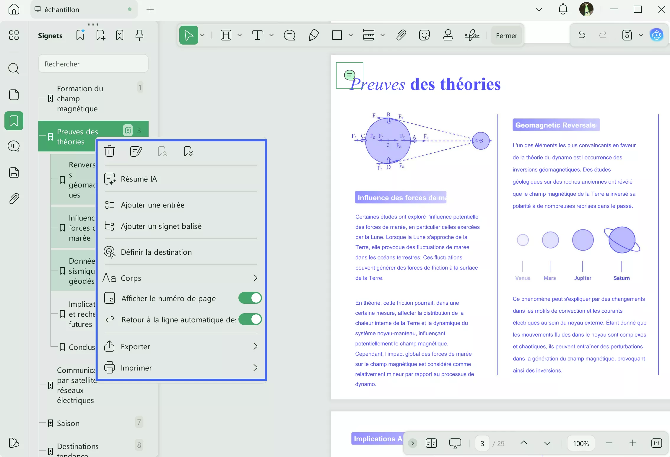Turn off Retour à la ligne automatique

pos(250,319)
